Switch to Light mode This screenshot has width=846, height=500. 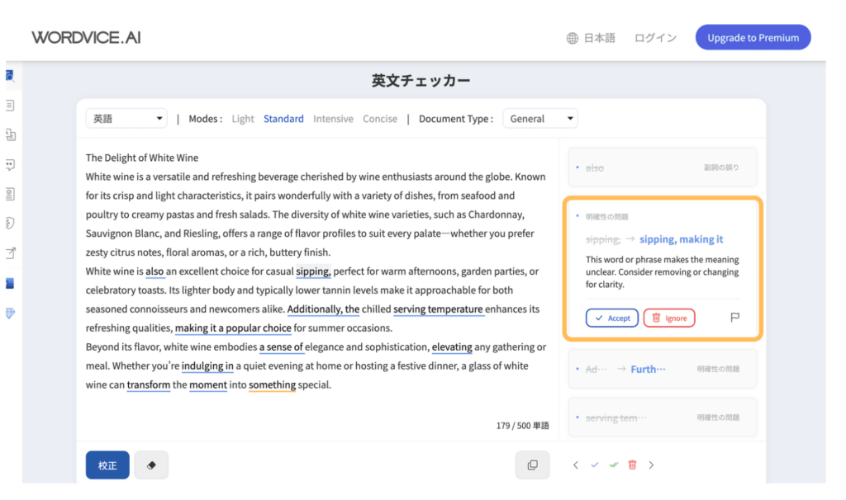[x=242, y=118]
